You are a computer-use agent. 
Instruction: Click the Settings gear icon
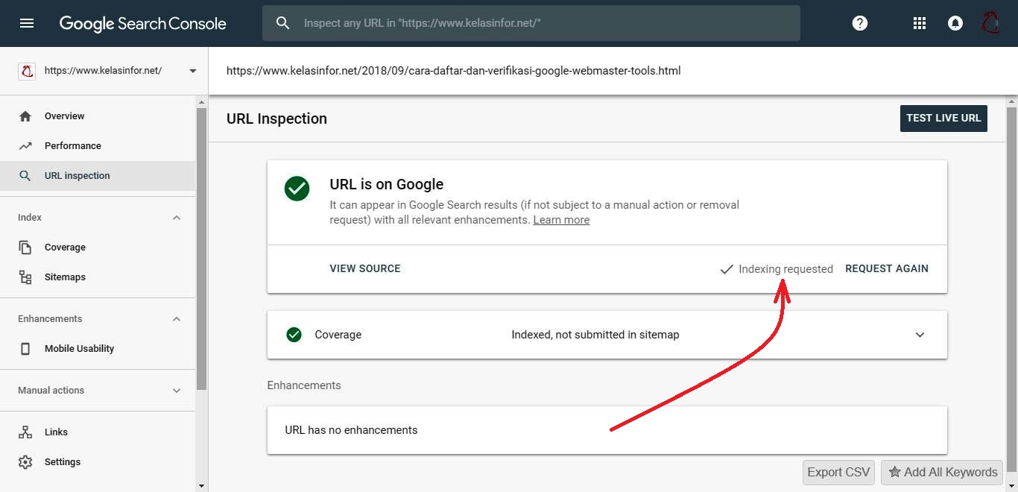click(25, 462)
